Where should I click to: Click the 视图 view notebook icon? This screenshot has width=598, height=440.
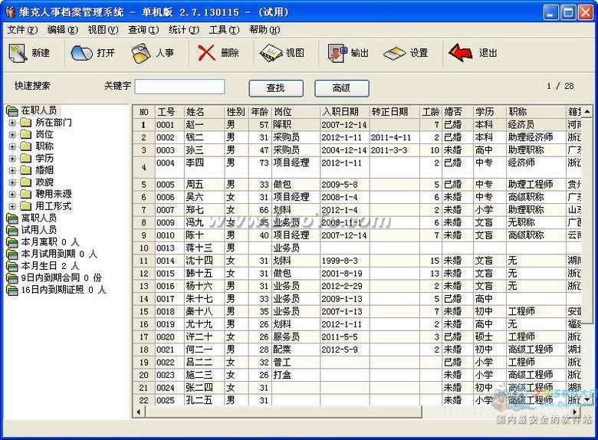271,53
